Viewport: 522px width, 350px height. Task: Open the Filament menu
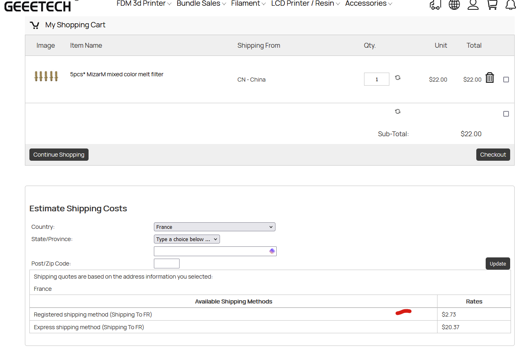click(x=248, y=4)
